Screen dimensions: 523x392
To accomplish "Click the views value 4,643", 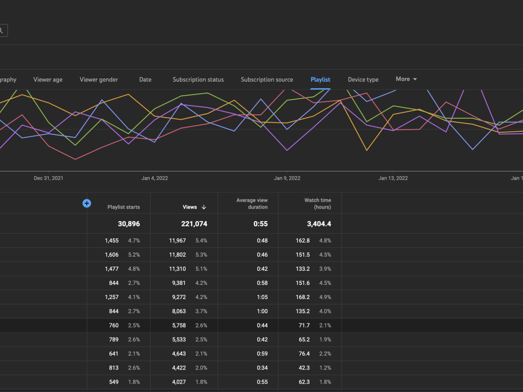I will pyautogui.click(x=179, y=354).
